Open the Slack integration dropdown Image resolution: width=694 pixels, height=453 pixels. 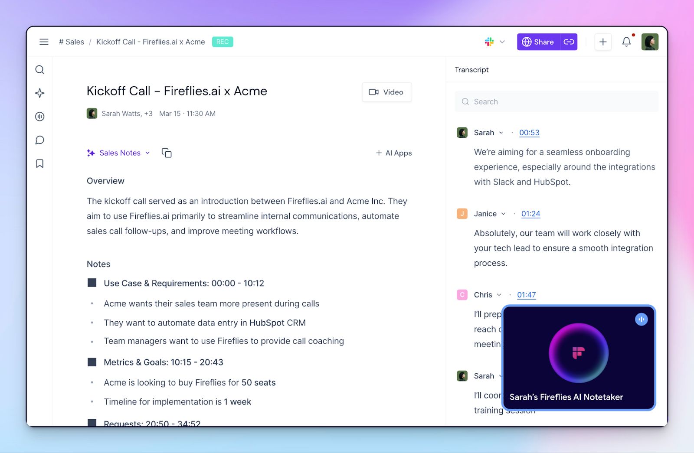(x=494, y=42)
